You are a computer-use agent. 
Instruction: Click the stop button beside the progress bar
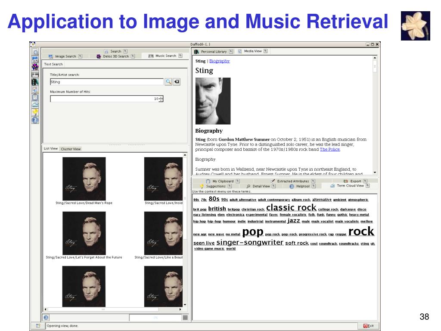click(x=185, y=318)
